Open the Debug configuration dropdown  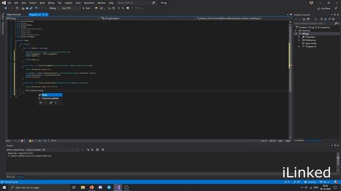[54, 8]
